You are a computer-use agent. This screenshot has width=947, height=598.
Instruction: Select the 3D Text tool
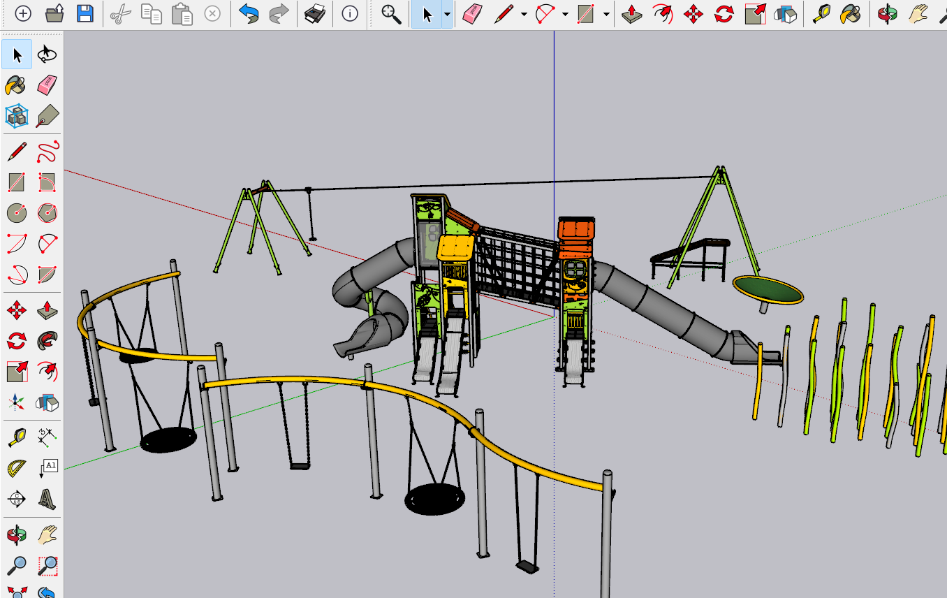pos(47,499)
